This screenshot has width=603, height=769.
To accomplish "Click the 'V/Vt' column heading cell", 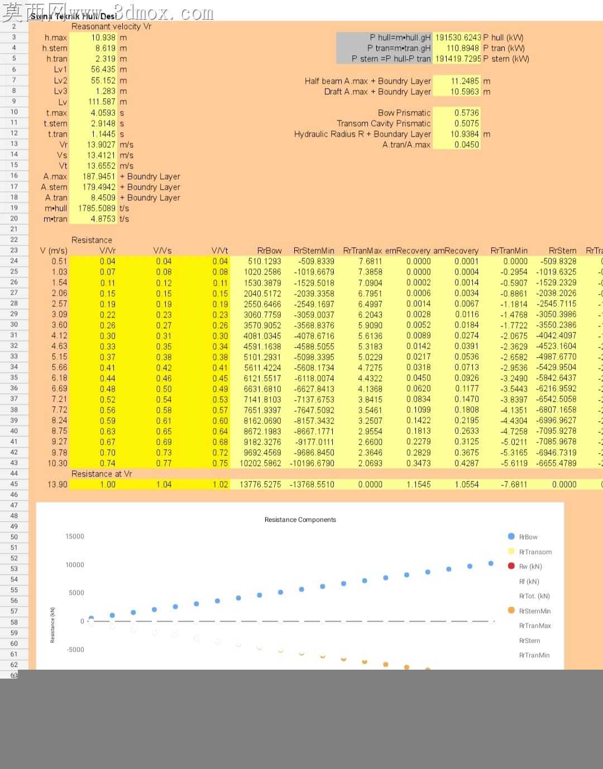I will [219, 251].
